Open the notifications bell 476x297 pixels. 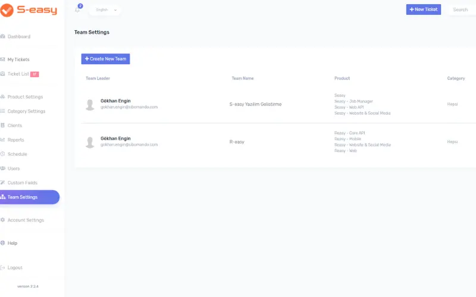[x=77, y=10]
